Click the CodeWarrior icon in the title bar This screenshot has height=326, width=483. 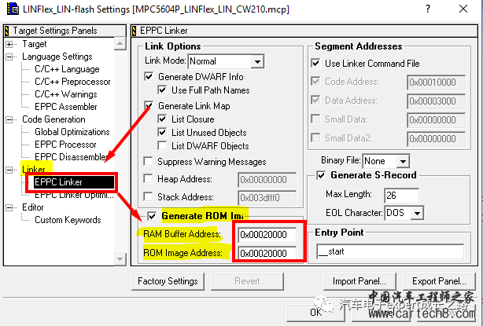pos(13,9)
